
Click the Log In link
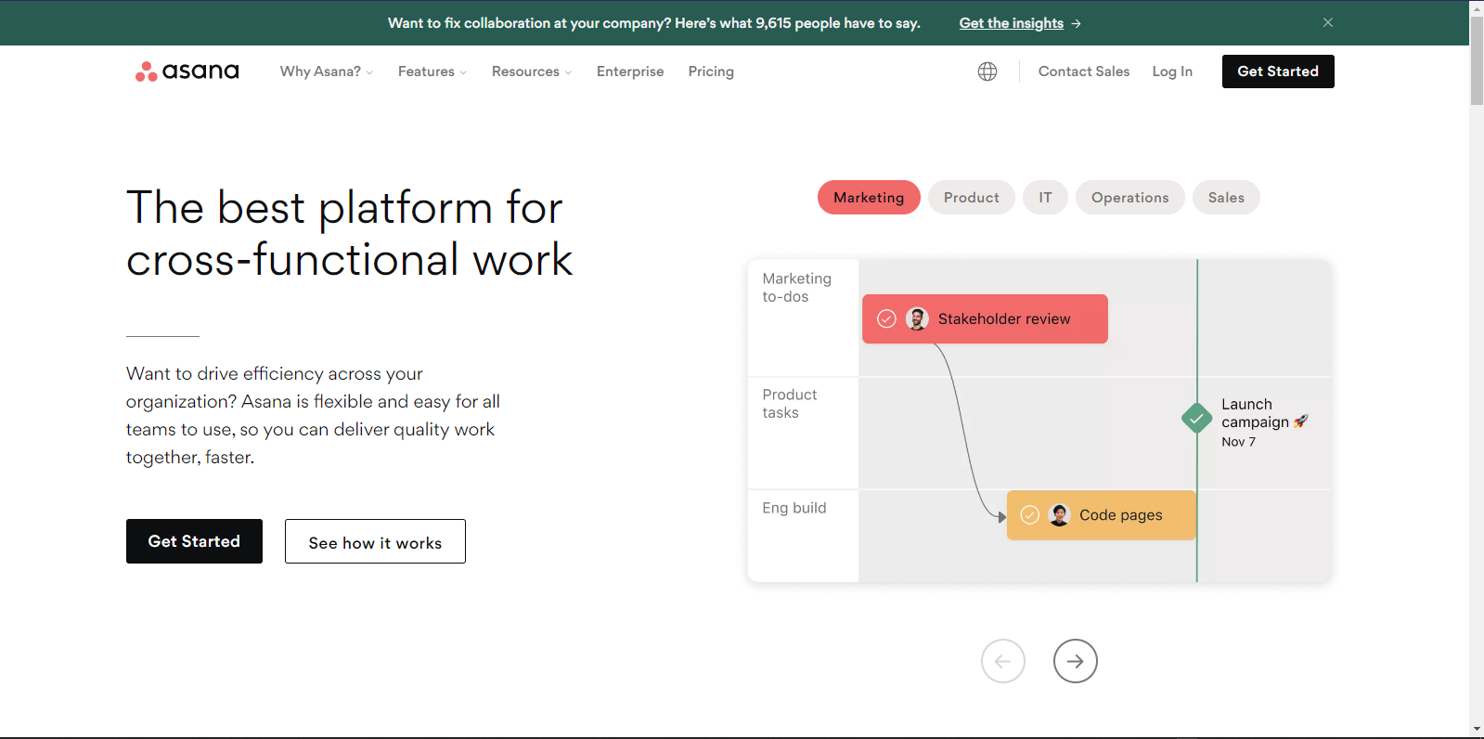point(1172,71)
